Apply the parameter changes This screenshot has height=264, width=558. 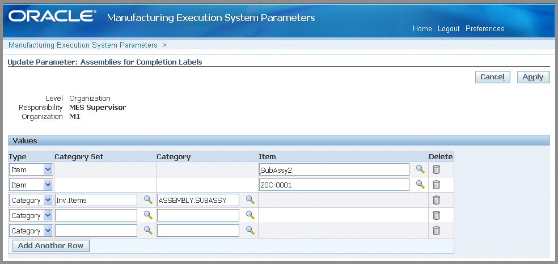[532, 77]
